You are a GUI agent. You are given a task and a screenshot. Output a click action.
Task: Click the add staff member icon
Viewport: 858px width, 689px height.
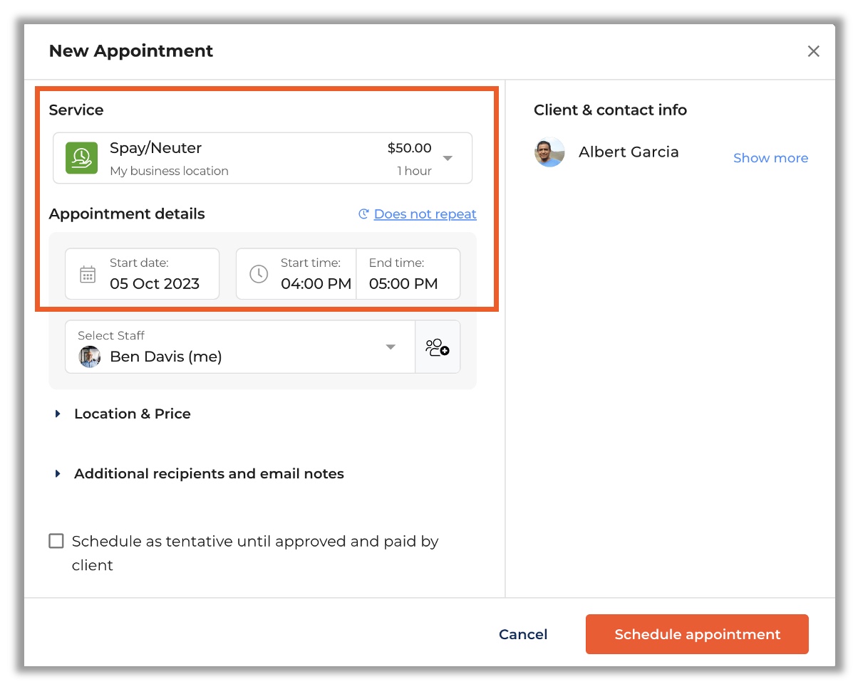click(x=438, y=347)
